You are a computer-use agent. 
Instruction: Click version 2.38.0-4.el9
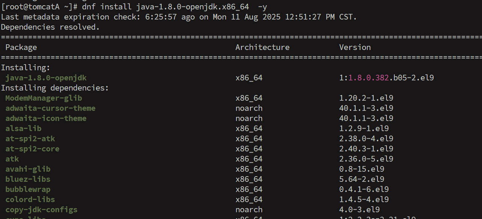366,139
